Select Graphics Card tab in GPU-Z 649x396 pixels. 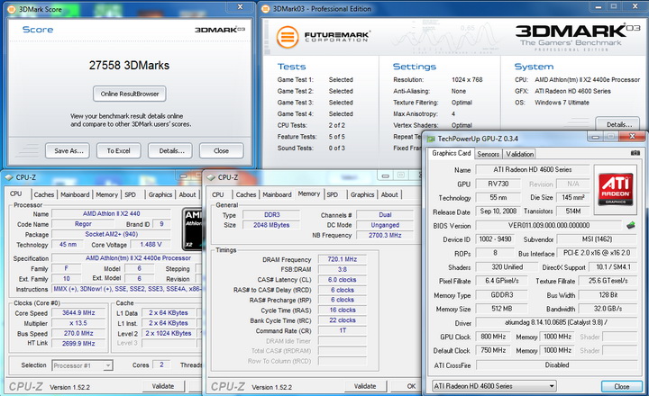(x=452, y=153)
